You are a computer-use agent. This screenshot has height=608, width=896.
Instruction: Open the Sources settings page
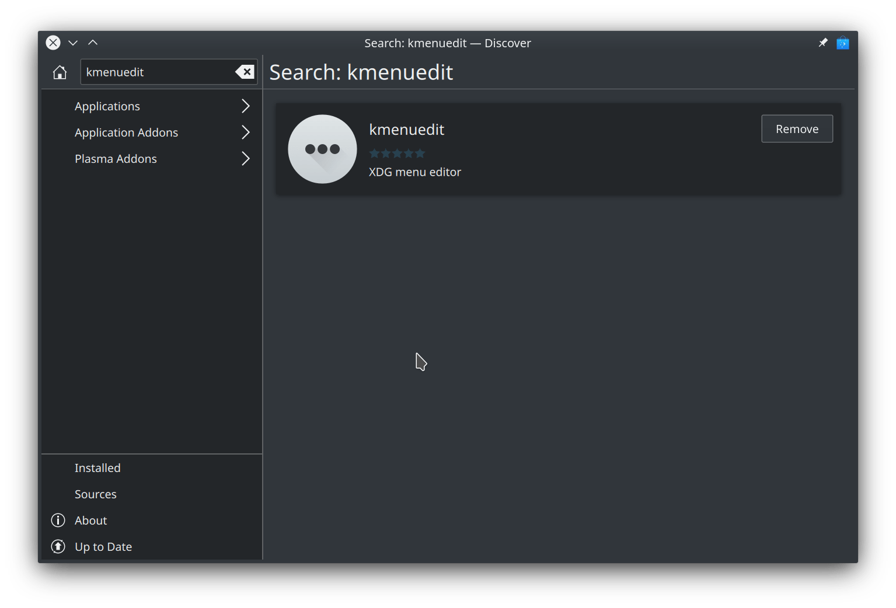click(x=152, y=494)
